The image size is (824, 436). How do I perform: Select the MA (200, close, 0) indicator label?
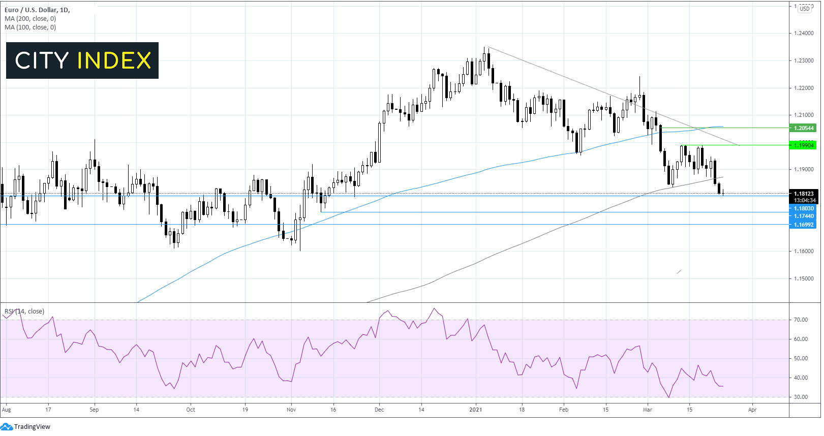pyautogui.click(x=30, y=19)
